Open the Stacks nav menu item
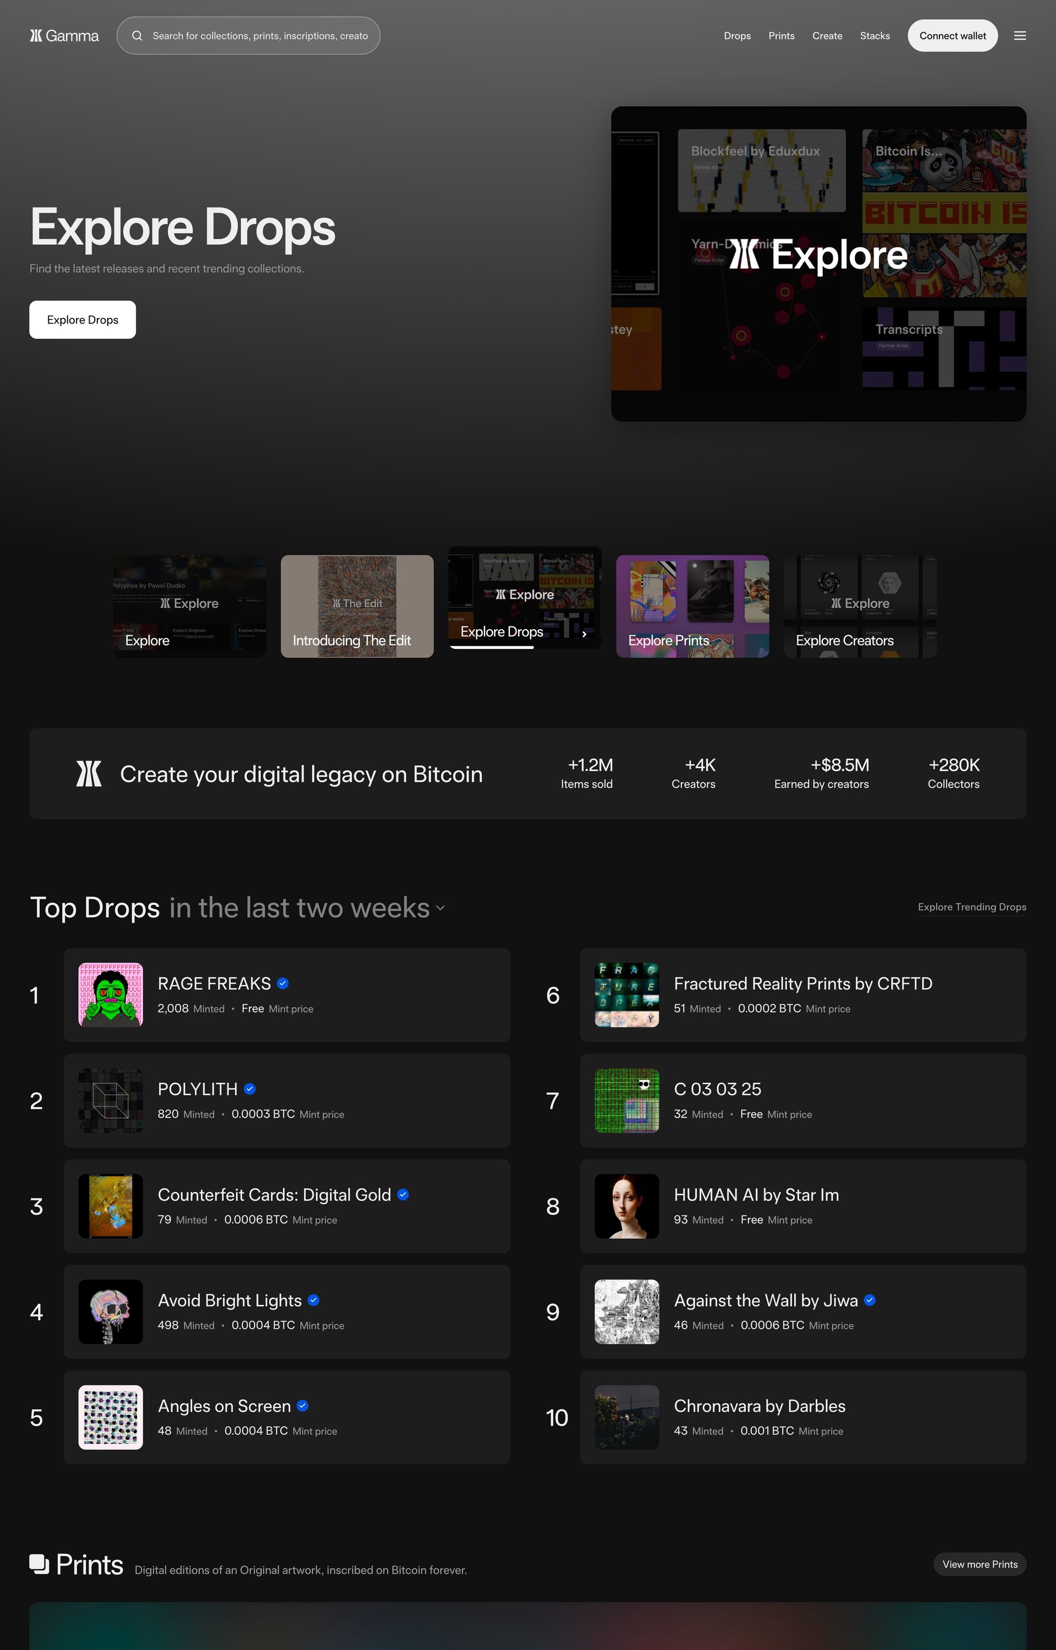Screen dimensions: 1056x1650 click(x=875, y=36)
